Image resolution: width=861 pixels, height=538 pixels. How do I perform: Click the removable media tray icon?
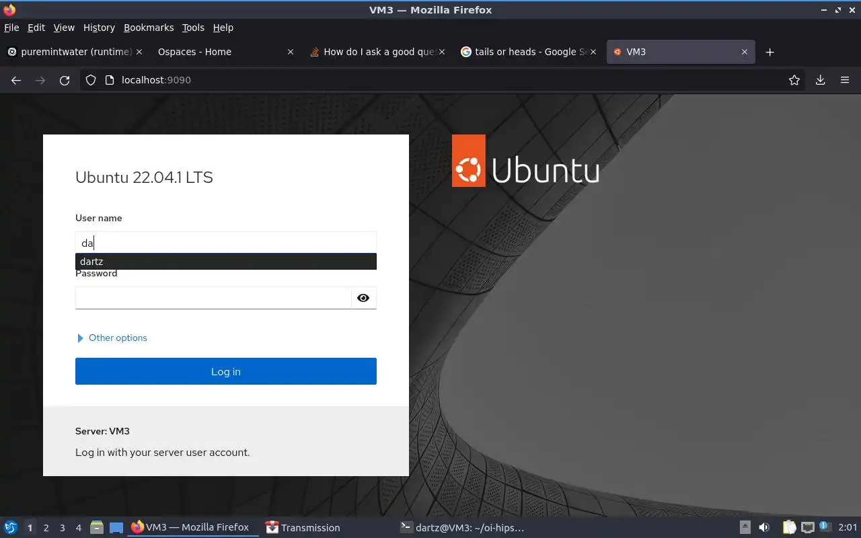[x=745, y=528]
